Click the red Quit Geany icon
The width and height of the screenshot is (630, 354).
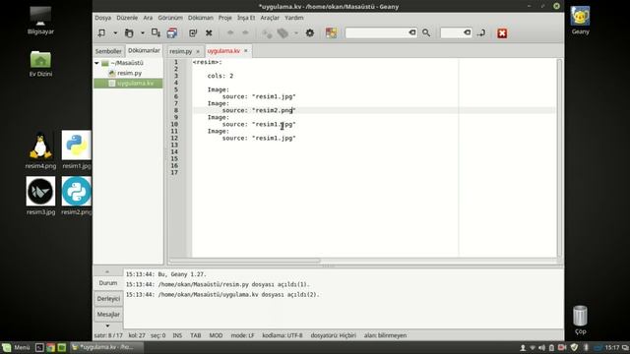[x=502, y=33]
